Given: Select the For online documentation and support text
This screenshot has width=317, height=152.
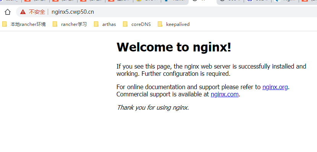Looking at the screenshot, I should point(168,87).
